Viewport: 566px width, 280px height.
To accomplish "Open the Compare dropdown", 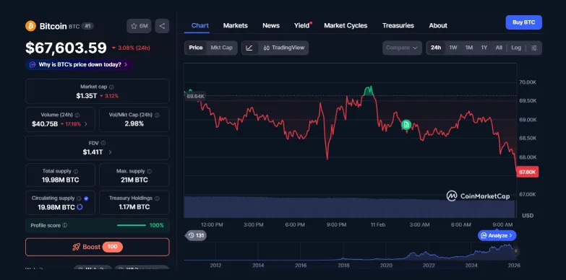I will point(402,48).
